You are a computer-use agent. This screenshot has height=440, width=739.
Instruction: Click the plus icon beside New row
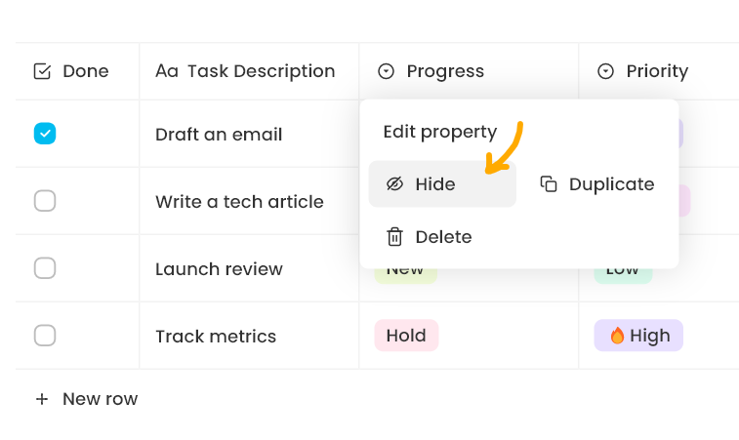tap(42, 399)
